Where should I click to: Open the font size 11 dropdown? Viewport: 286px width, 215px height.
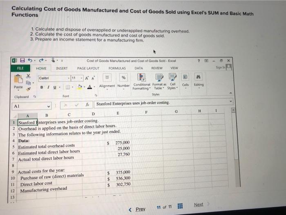81,78
